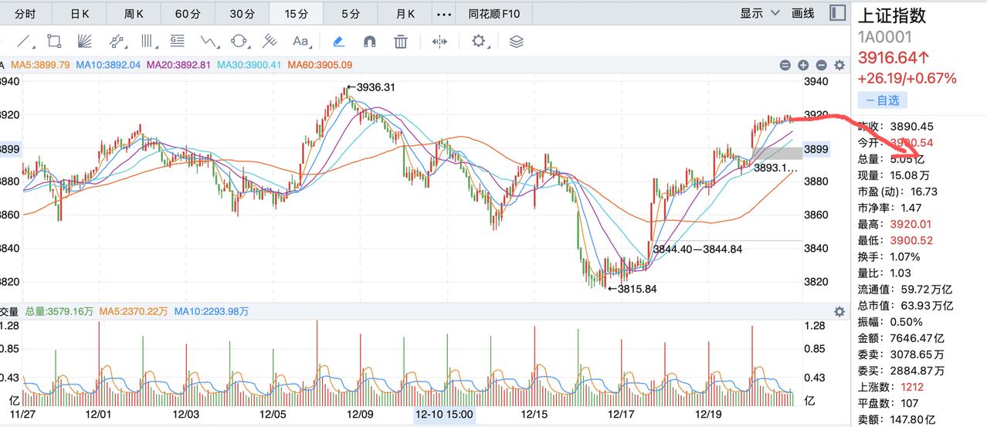Open drawing settings gear in toolbar
Screen dimensions: 987x427
[x=479, y=41]
